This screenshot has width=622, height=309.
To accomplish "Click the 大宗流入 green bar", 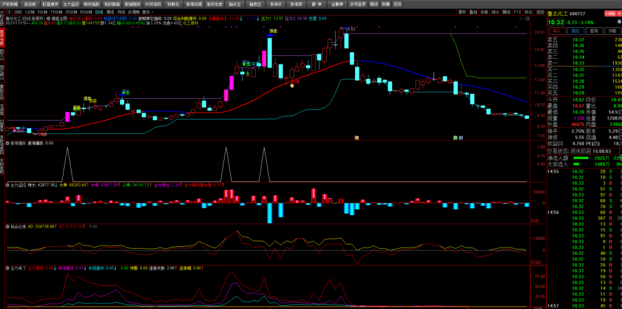I will pos(576,164).
